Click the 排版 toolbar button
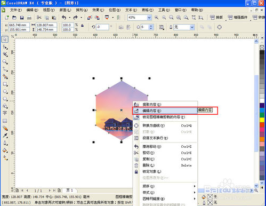Viewport: 266px width, 206px height. pos(216,18)
